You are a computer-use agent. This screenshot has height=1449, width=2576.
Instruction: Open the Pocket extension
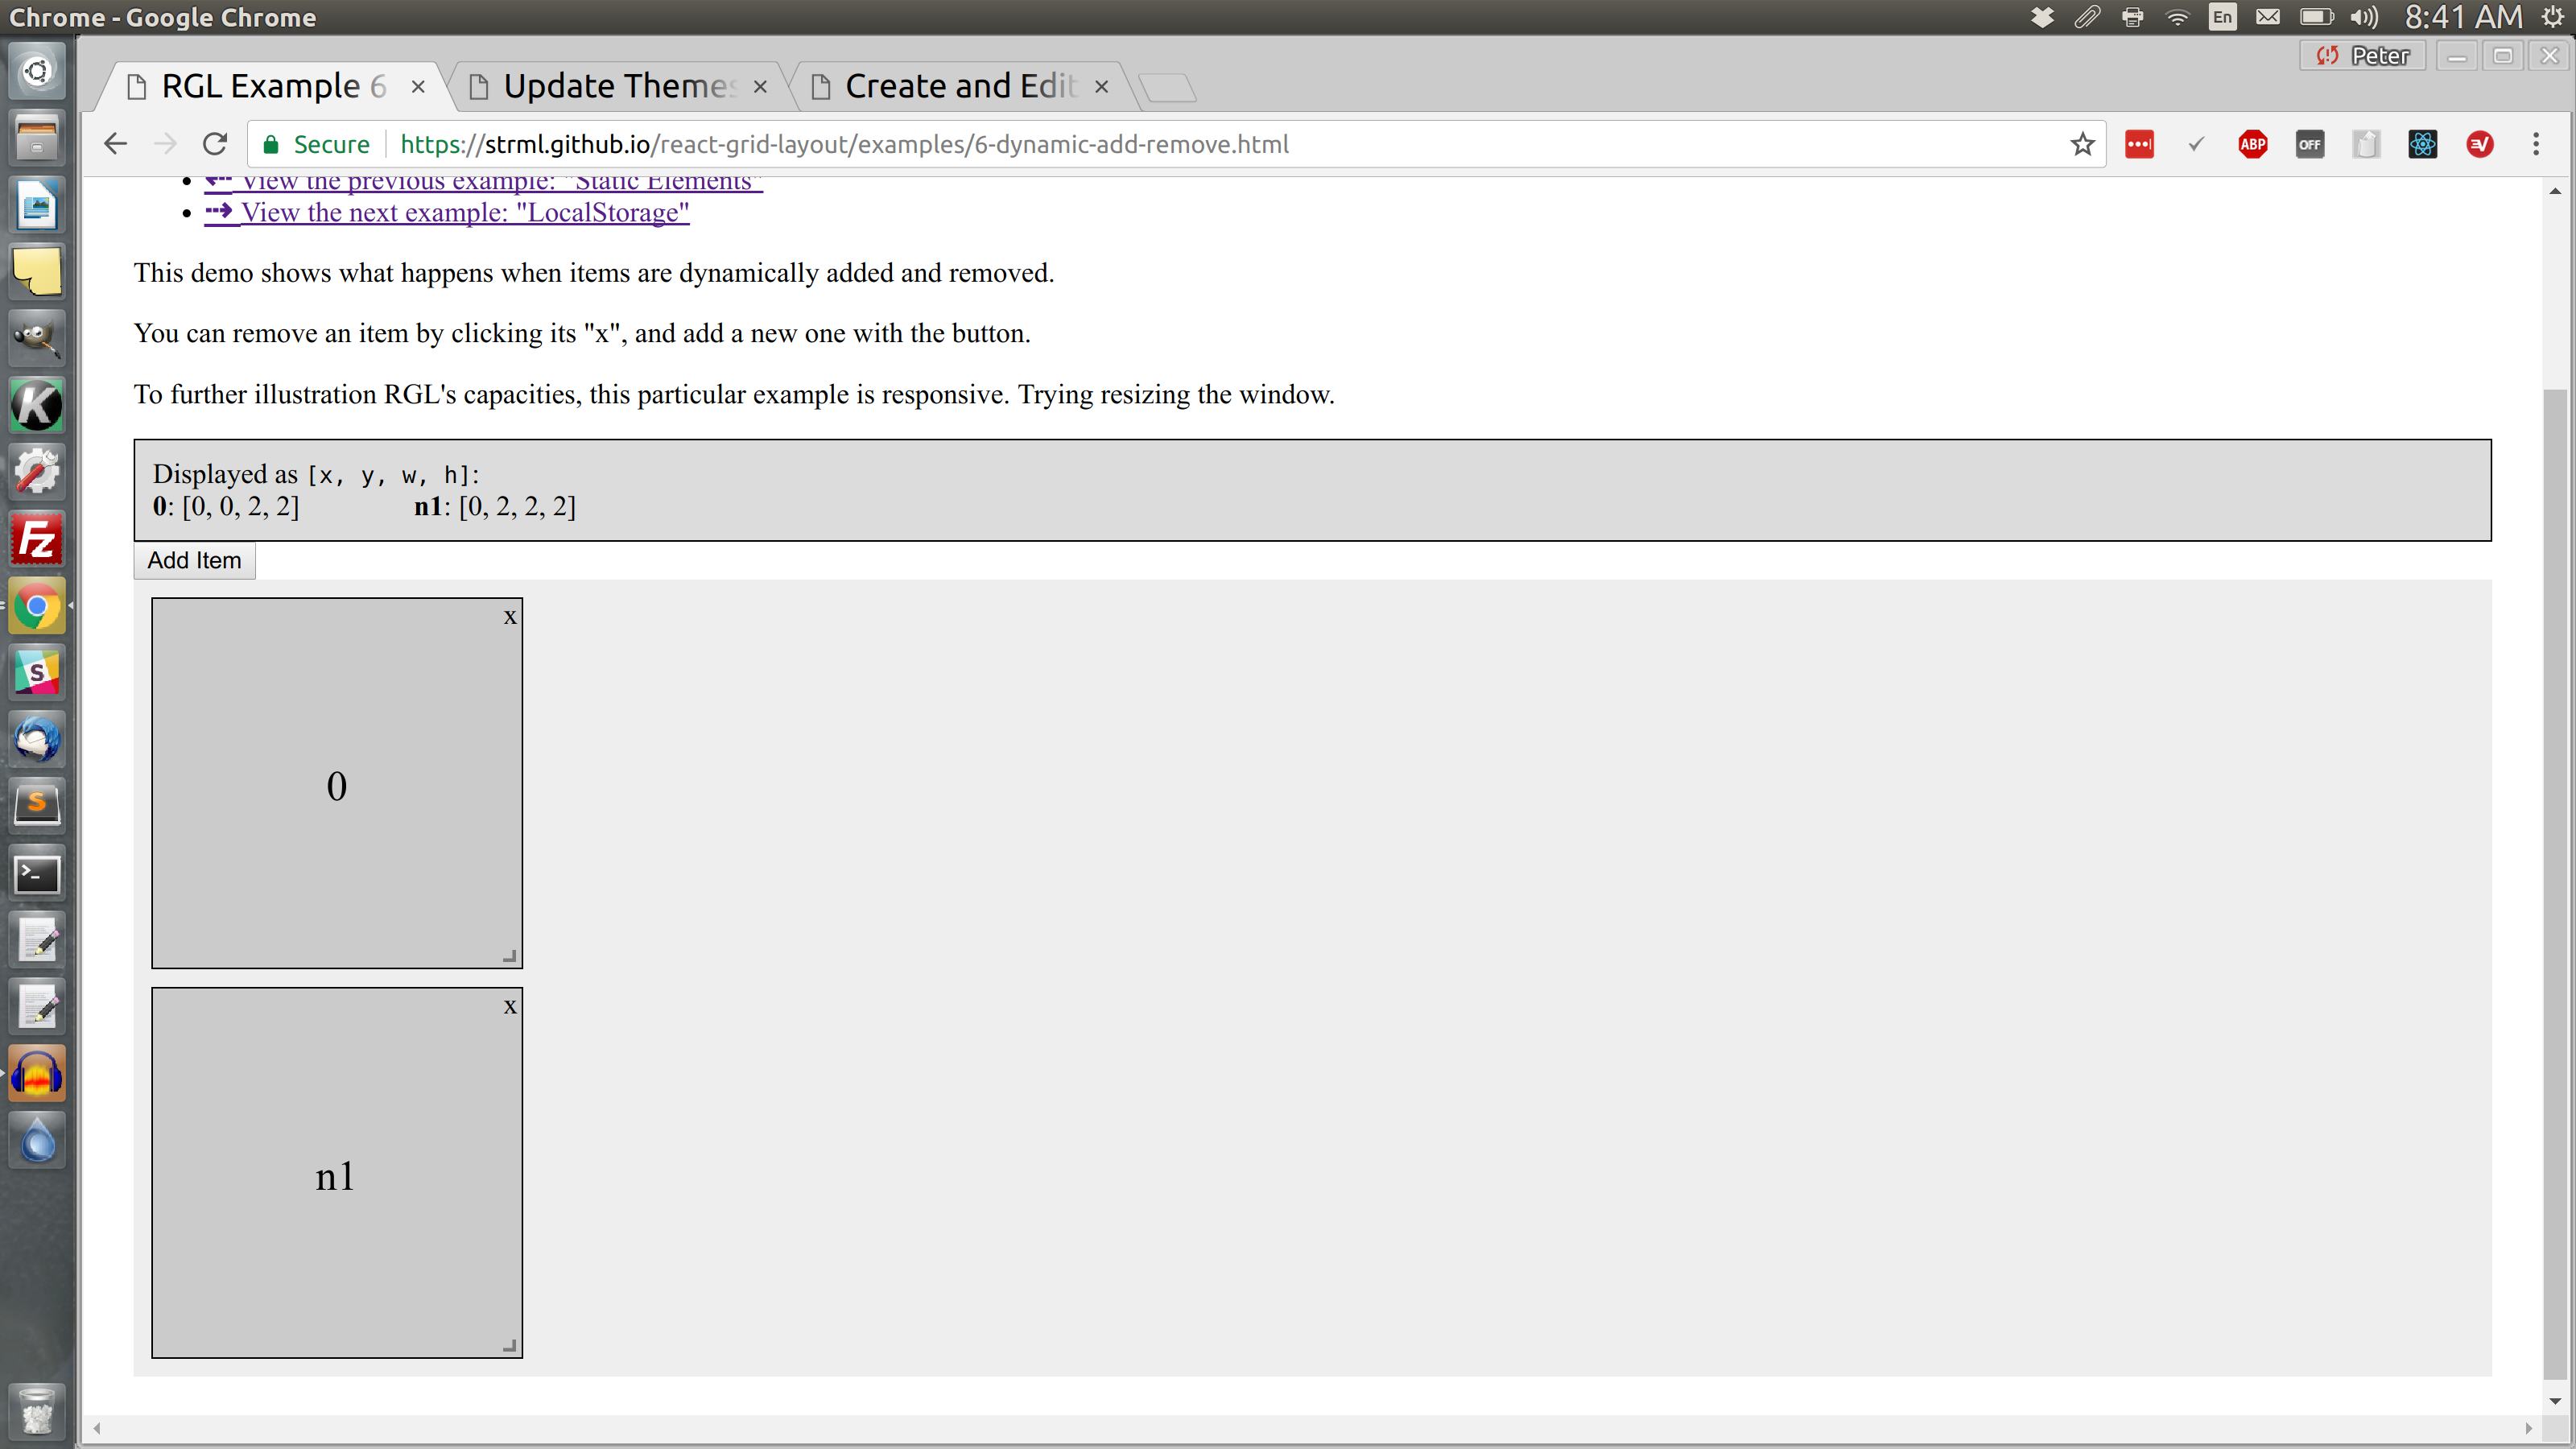pos(2367,144)
